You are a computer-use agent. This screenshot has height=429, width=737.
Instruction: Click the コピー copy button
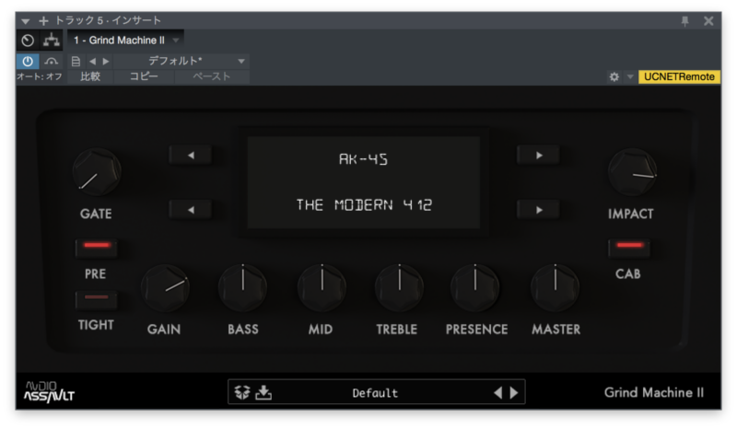(x=144, y=76)
